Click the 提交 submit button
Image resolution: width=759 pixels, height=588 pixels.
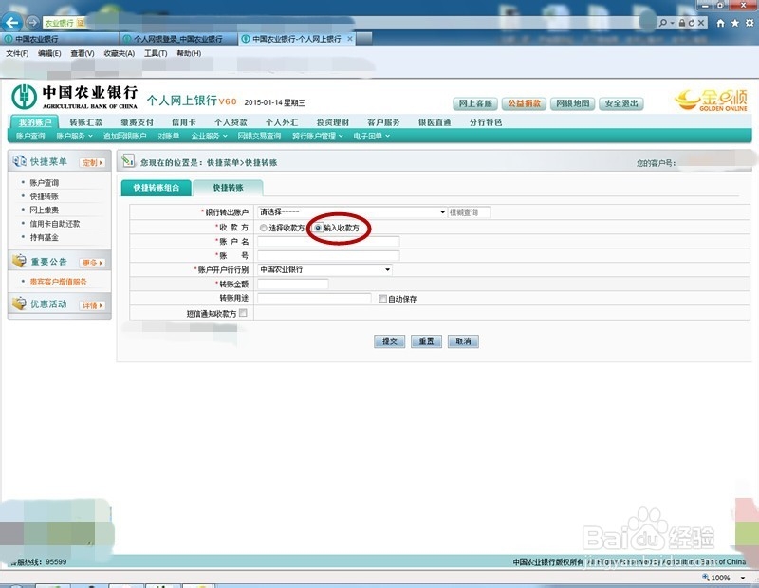coord(390,341)
